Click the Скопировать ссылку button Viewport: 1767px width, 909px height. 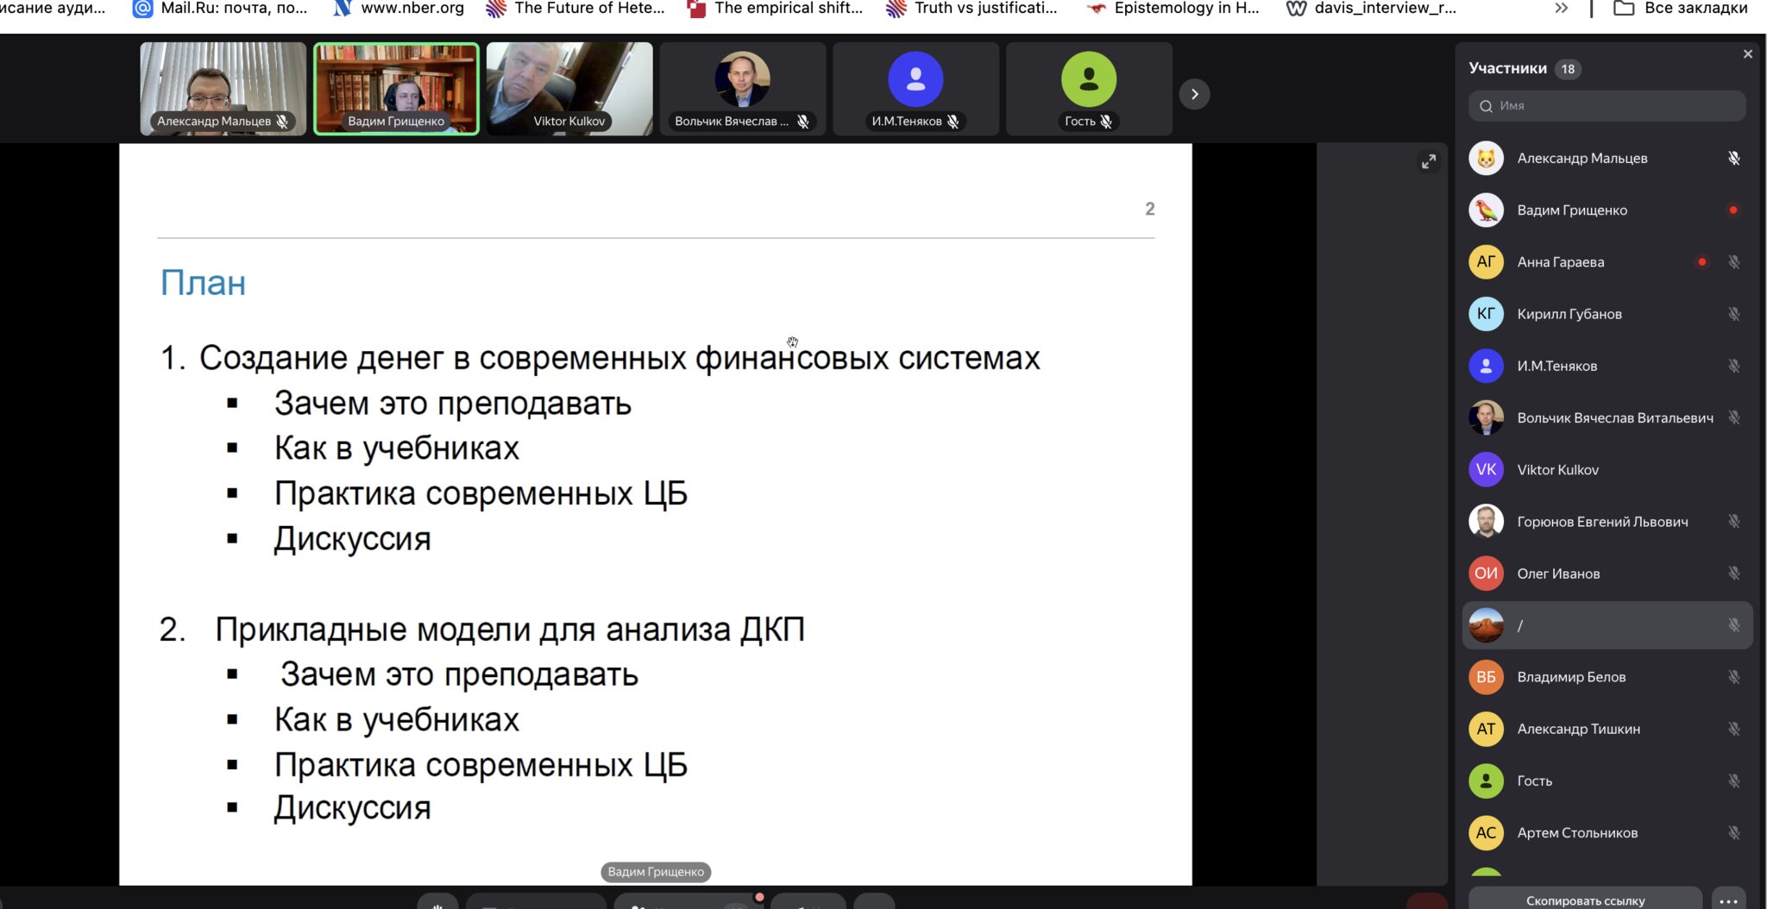[x=1585, y=900]
